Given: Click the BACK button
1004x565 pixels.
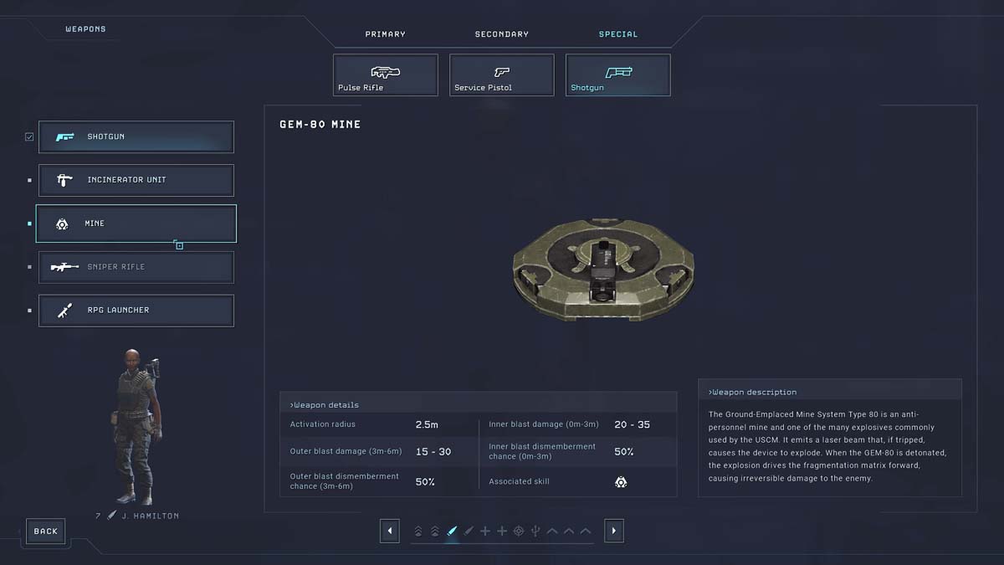Looking at the screenshot, I should click(x=46, y=531).
